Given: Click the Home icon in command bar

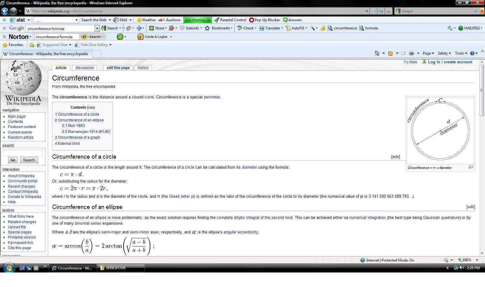Looking at the screenshot, I should click(x=377, y=53).
